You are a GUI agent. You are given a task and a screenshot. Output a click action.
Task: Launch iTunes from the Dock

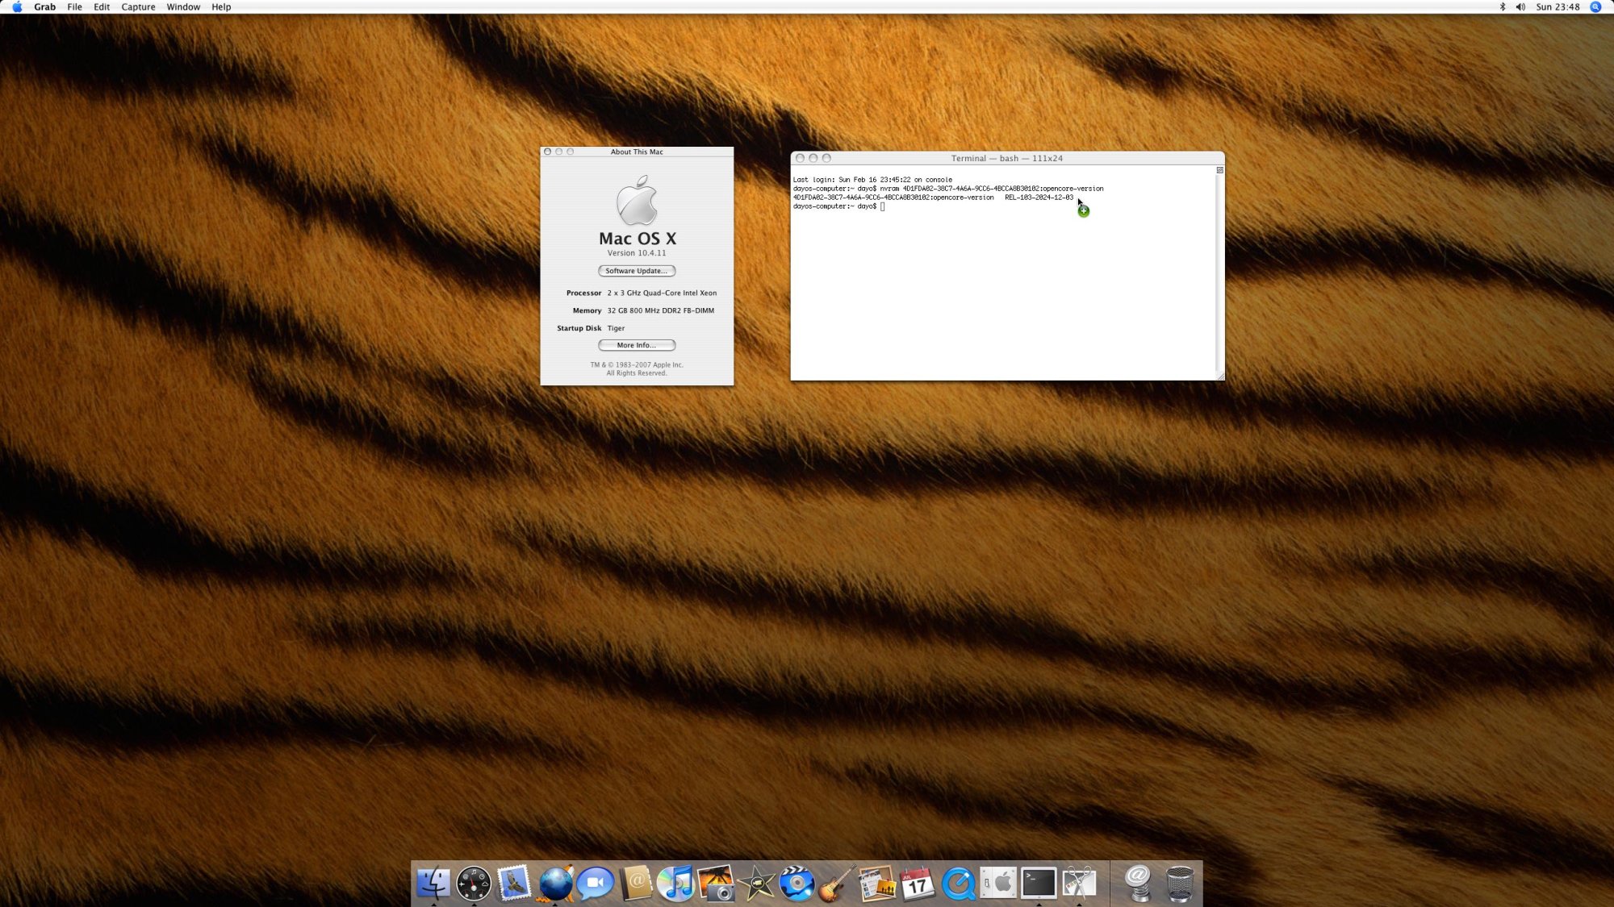point(676,883)
